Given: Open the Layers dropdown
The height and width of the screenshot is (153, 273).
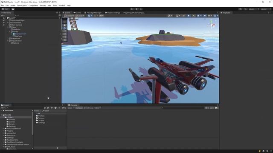Looking at the screenshot, I should tap(254, 9).
